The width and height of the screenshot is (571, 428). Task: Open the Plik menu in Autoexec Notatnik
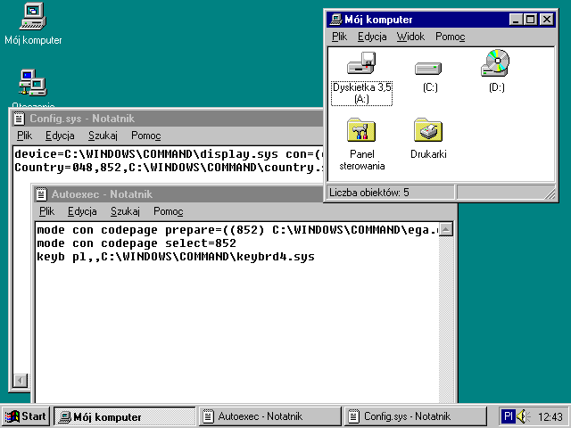pyautogui.click(x=46, y=211)
